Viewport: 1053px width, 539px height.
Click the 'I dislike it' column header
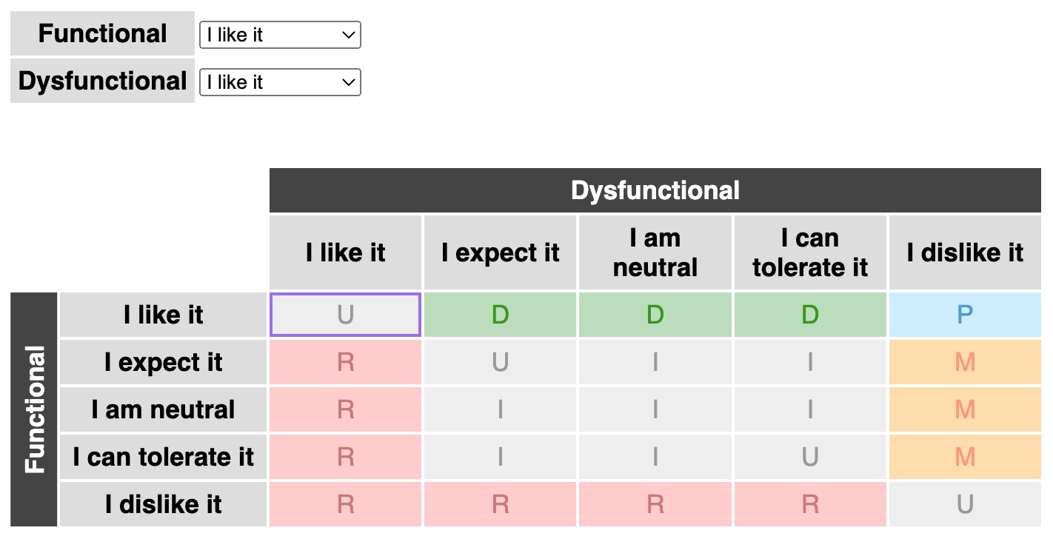[x=964, y=252]
